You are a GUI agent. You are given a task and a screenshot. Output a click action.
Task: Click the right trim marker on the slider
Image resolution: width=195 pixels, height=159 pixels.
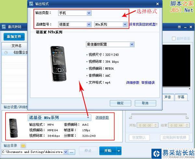tap(187, 117)
